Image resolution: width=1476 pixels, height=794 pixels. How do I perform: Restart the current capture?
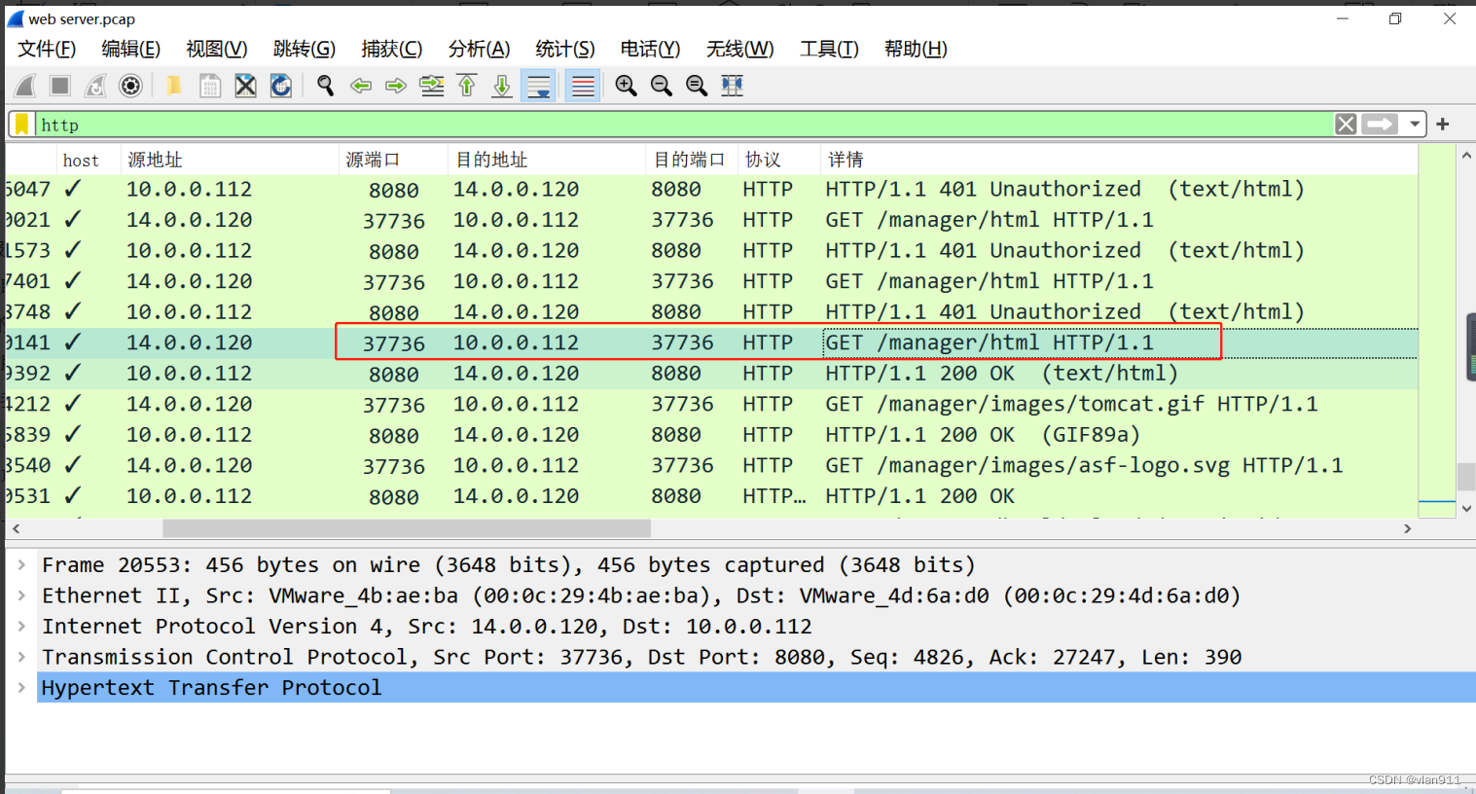click(x=95, y=86)
